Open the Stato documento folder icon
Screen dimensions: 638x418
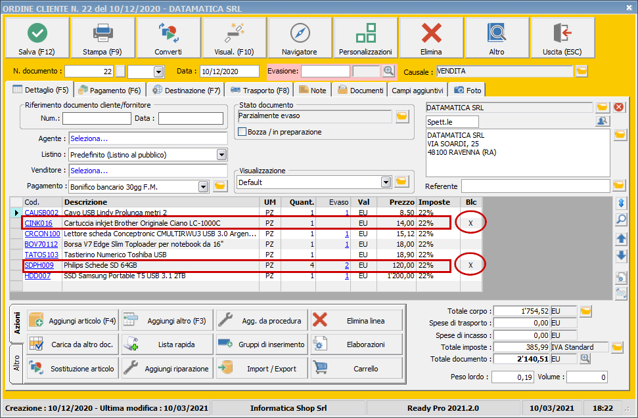pos(402,117)
